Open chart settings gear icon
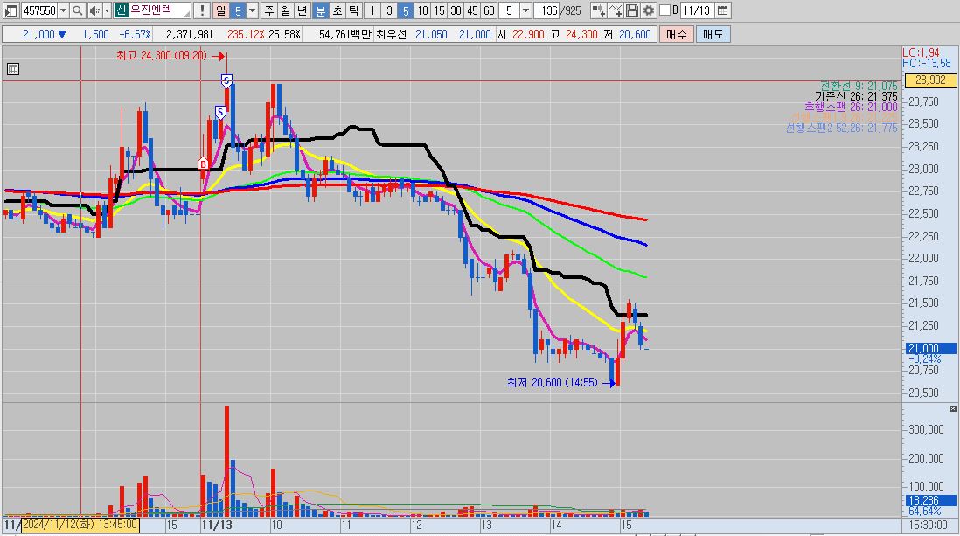Image resolution: width=960 pixels, height=536 pixels. point(649,10)
